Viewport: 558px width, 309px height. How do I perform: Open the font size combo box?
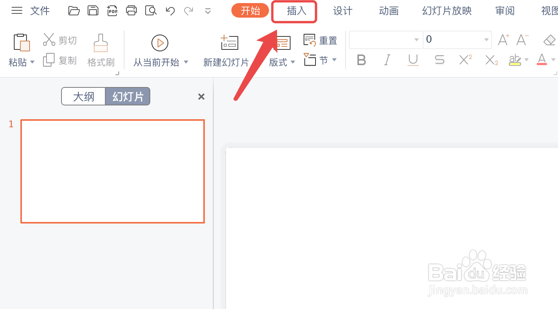tap(457, 39)
